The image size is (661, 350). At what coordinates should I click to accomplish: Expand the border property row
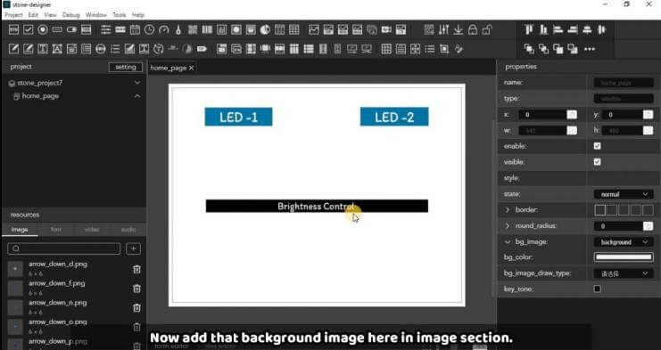[508, 209]
